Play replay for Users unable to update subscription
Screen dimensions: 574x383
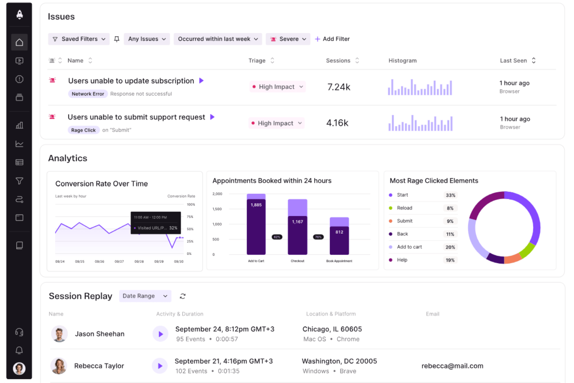pos(201,81)
